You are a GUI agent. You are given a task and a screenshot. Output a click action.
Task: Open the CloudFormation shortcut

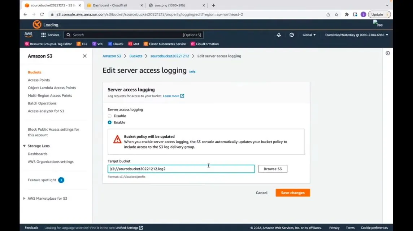tap(205, 44)
